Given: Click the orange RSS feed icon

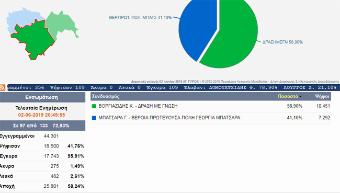Looking at the screenshot, I should pos(3,88).
